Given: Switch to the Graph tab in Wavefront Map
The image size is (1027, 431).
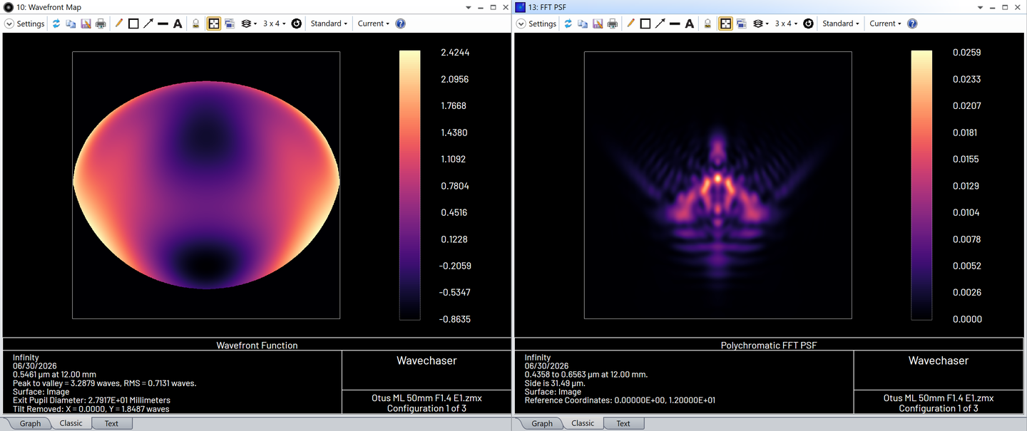Looking at the screenshot, I should (30, 423).
